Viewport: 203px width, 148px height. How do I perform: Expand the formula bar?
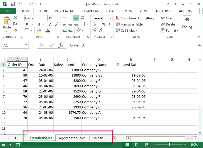[x=199, y=45]
